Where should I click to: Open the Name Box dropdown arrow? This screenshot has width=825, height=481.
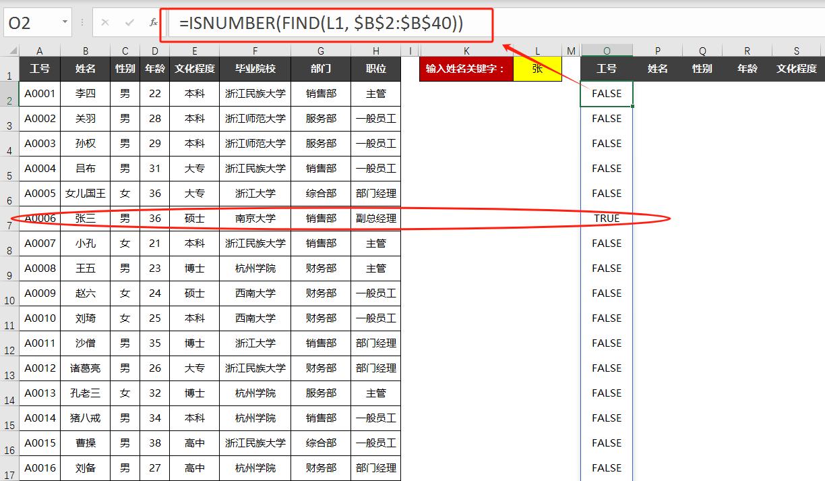click(x=65, y=22)
